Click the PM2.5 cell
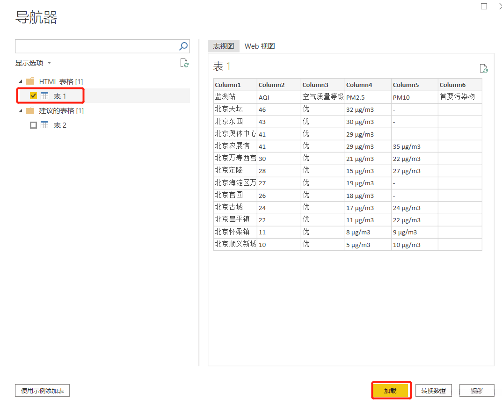Viewport: 502px width, 400px height. pyautogui.click(x=368, y=97)
